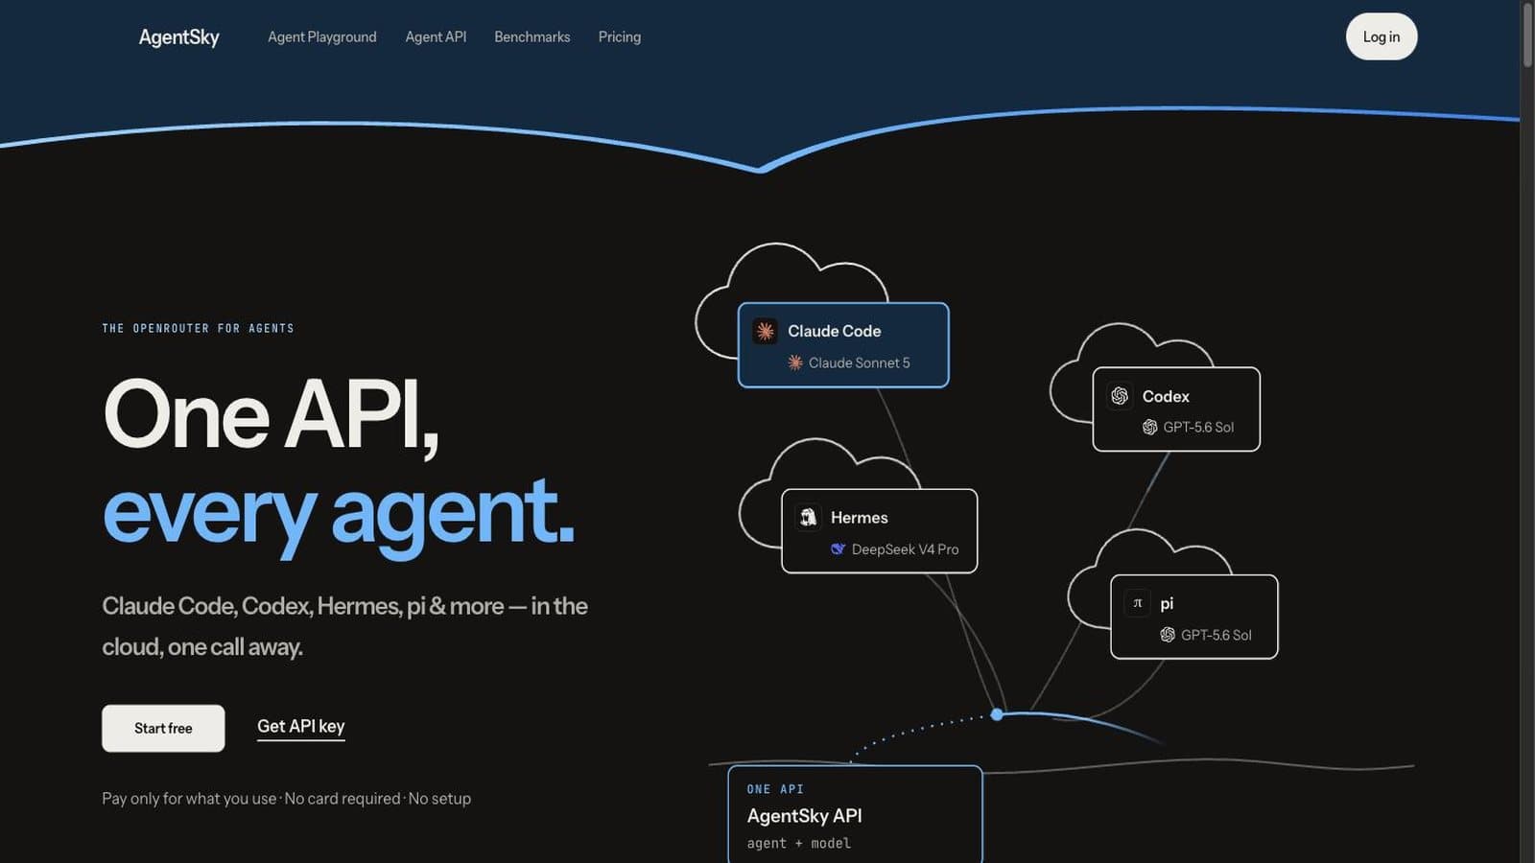Click GPT-5.6 Sol icon in pi card

pyautogui.click(x=1168, y=635)
